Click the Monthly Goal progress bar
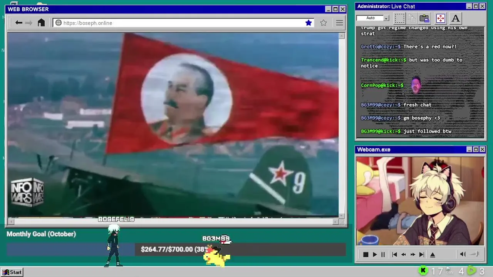 pyautogui.click(x=176, y=249)
